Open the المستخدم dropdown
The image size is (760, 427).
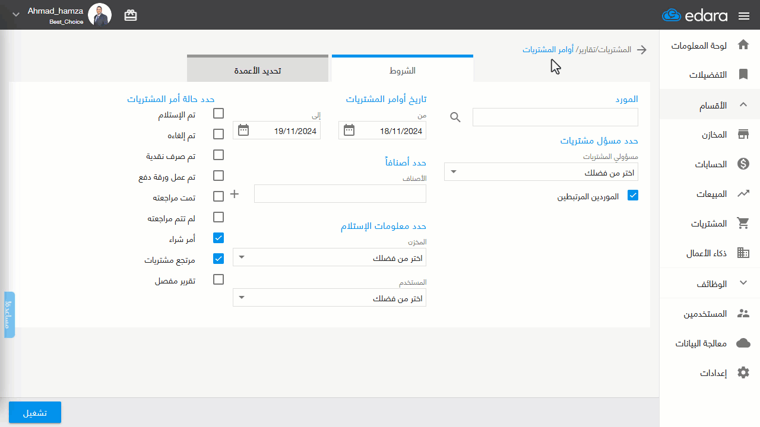pyautogui.click(x=330, y=297)
